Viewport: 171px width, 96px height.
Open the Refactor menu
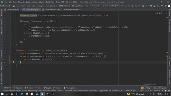click(41, 2)
